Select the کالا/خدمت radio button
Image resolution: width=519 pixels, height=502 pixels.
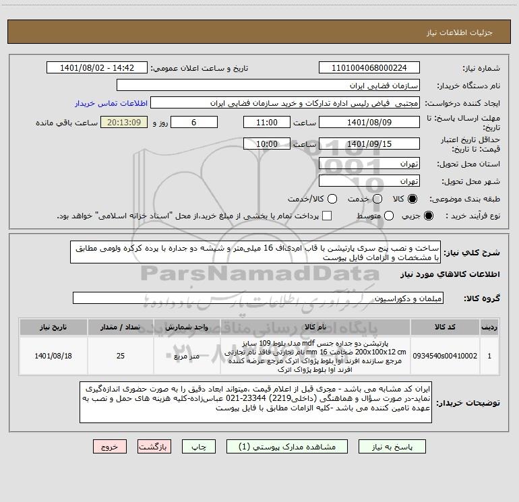pyautogui.click(x=332, y=199)
